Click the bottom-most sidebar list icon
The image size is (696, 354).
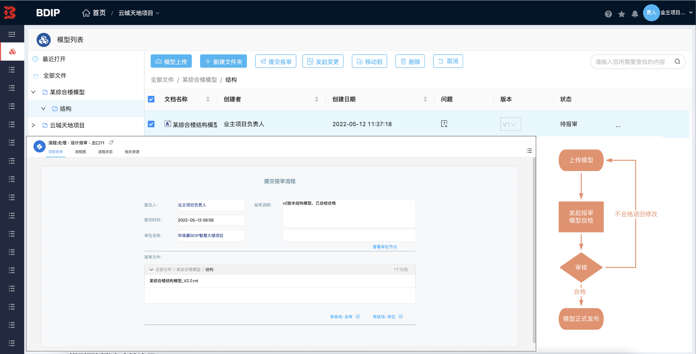12,343
